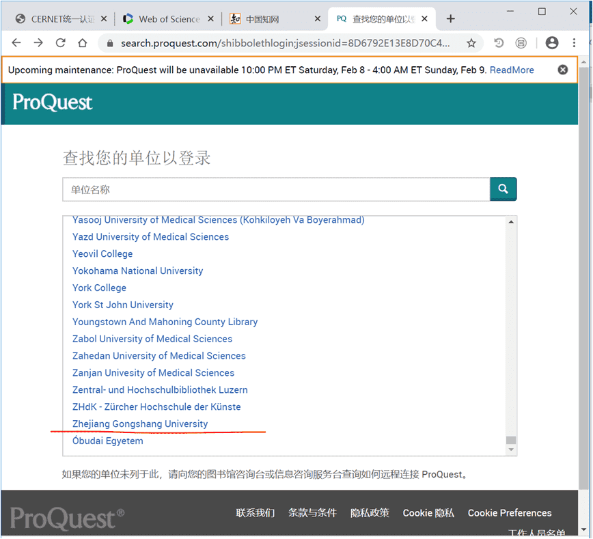Open the ReadMore maintenance link
This screenshot has height=539, width=593.
coord(512,70)
